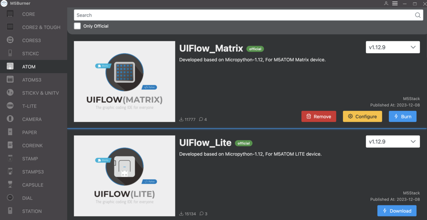Click the CORE2 & TOUGH device icon
This screenshot has width=427, height=220.
[10, 27]
